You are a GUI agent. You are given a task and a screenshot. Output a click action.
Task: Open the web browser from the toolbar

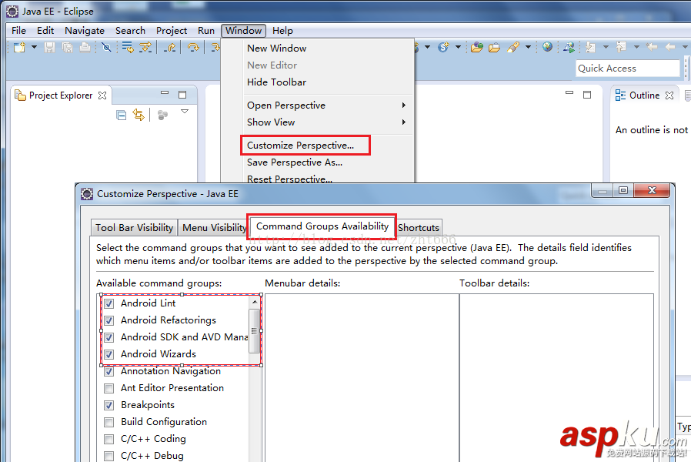tap(547, 47)
